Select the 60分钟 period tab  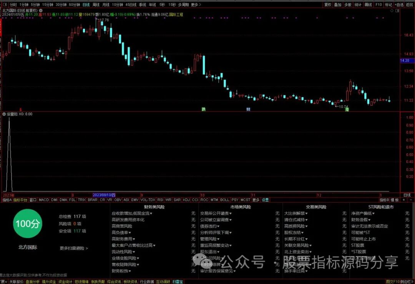(x=75, y=5)
